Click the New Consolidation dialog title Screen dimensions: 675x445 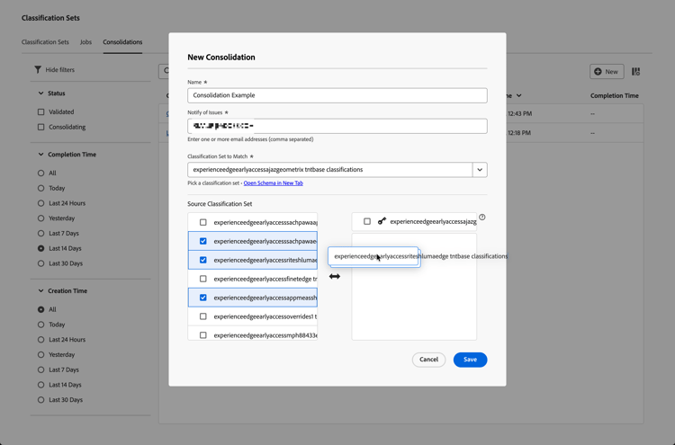point(221,58)
